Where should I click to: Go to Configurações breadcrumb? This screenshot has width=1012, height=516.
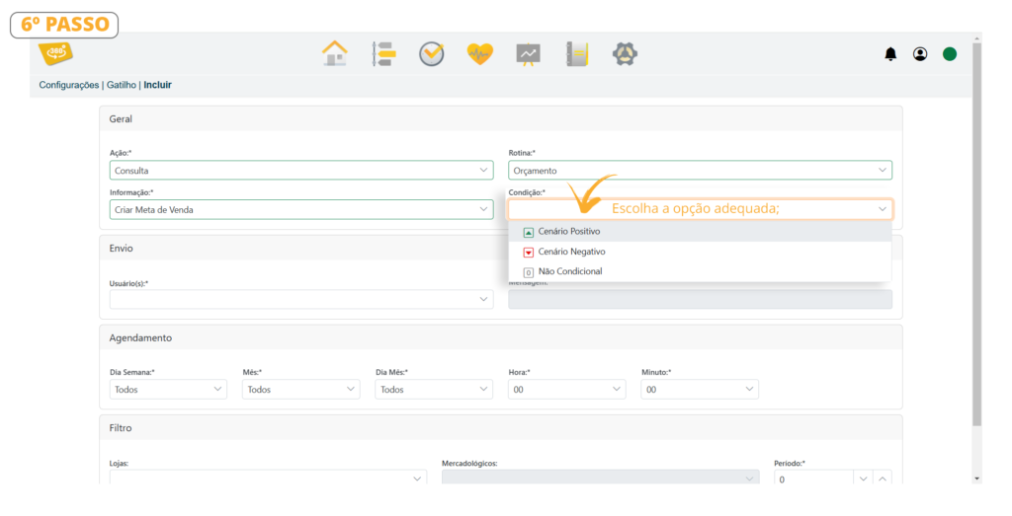point(69,85)
